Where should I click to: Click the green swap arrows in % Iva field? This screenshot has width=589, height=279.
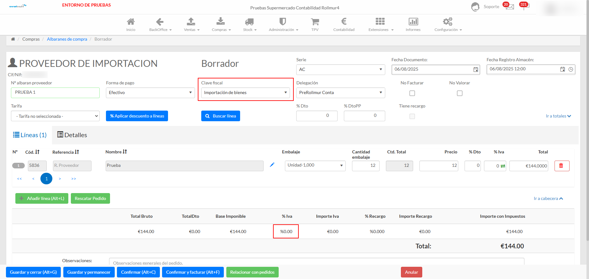coord(503,166)
